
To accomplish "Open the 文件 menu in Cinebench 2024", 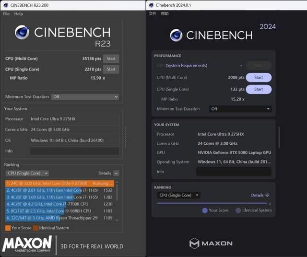I will [x=153, y=13].
